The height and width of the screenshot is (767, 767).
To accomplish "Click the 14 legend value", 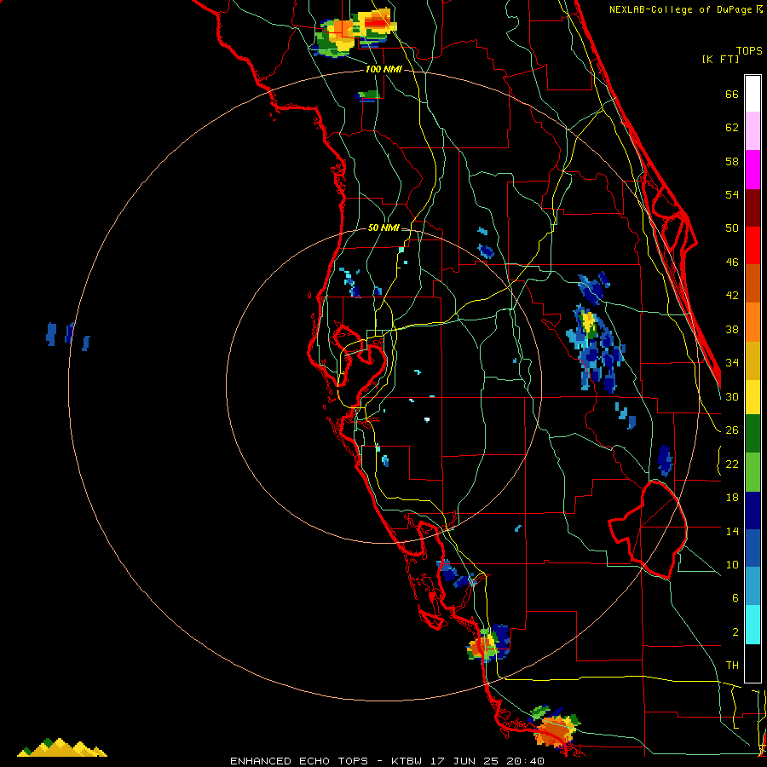I will pyautogui.click(x=732, y=531).
